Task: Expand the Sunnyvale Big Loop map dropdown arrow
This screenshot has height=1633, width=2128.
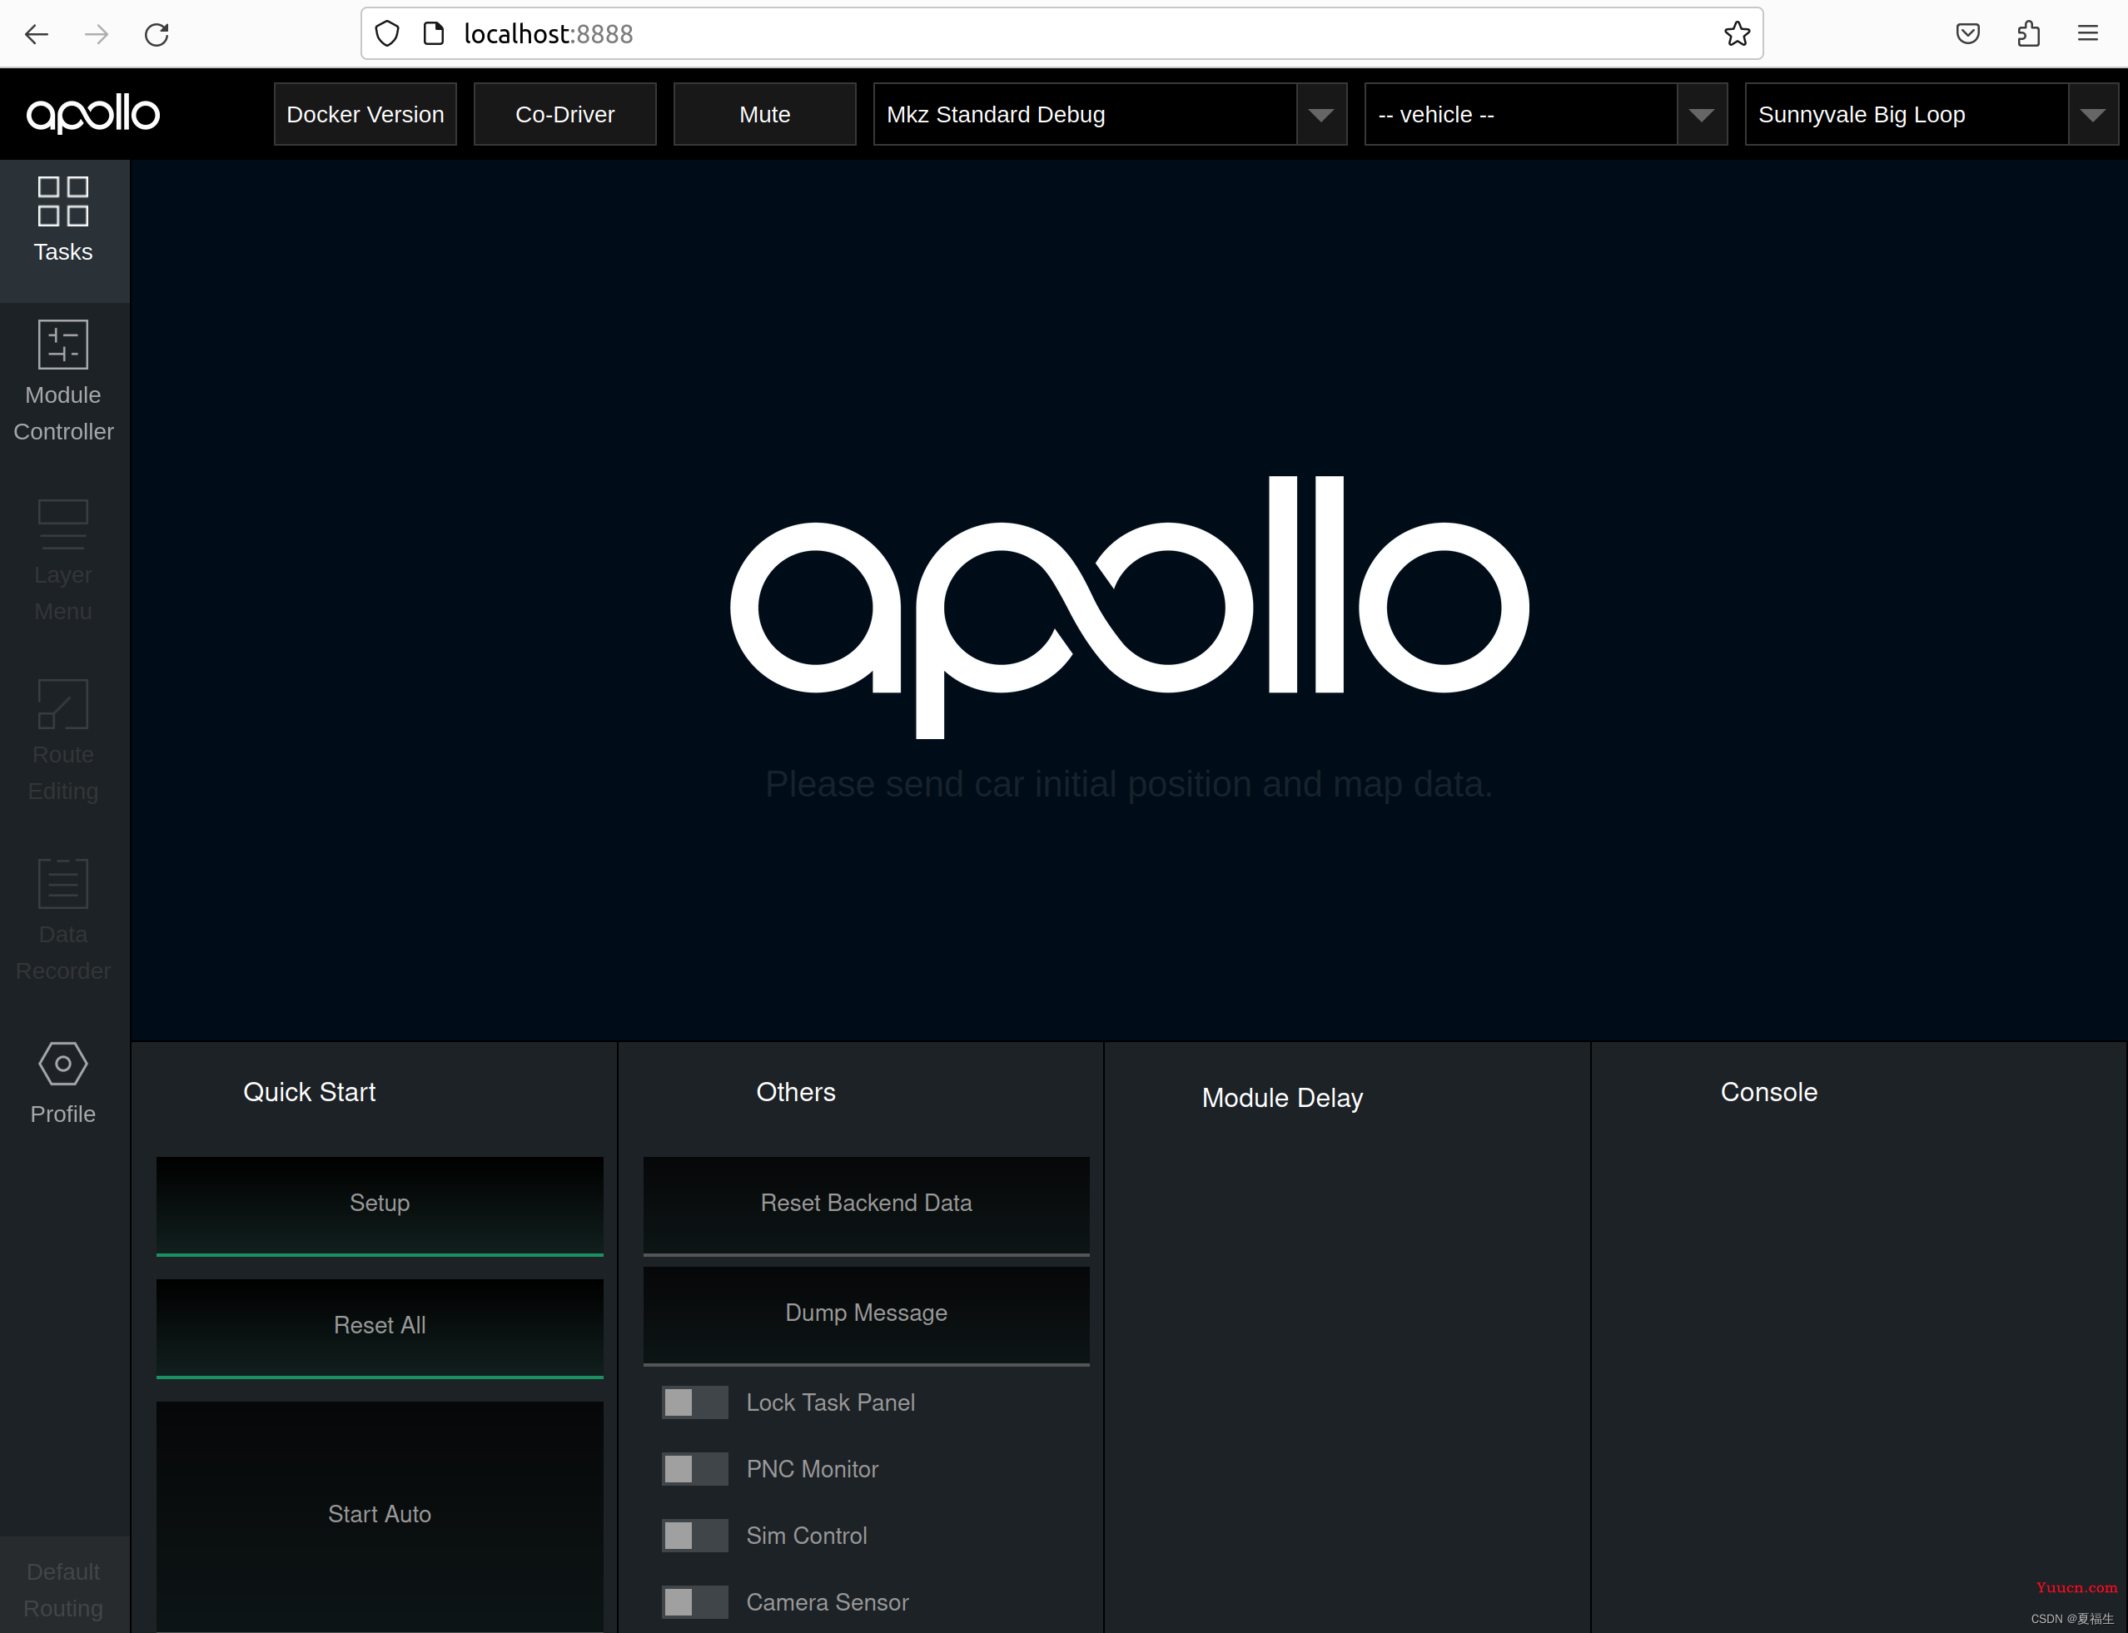Action: coord(2093,115)
